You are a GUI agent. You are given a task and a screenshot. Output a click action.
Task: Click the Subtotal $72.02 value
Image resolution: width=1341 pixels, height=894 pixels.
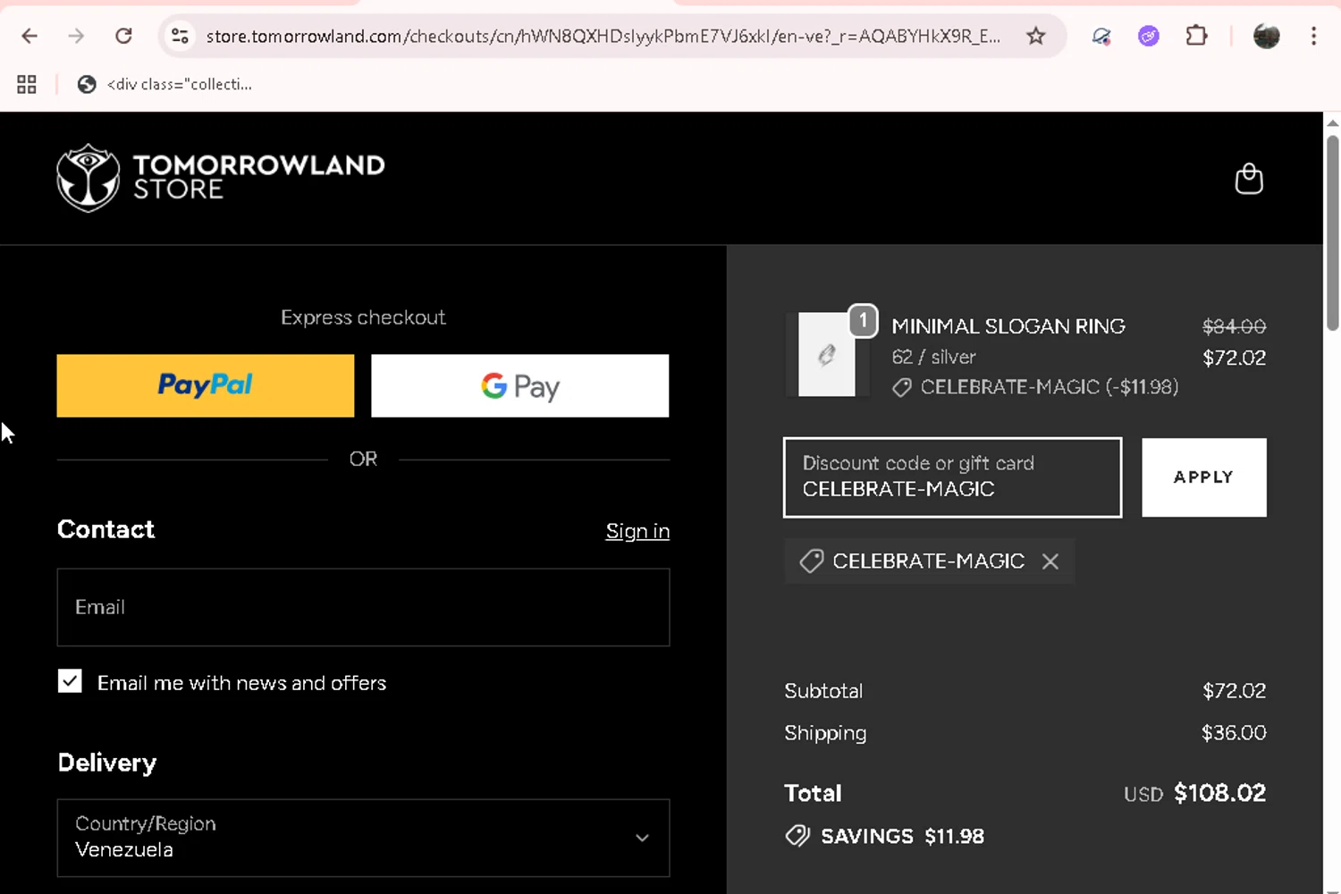point(1234,691)
